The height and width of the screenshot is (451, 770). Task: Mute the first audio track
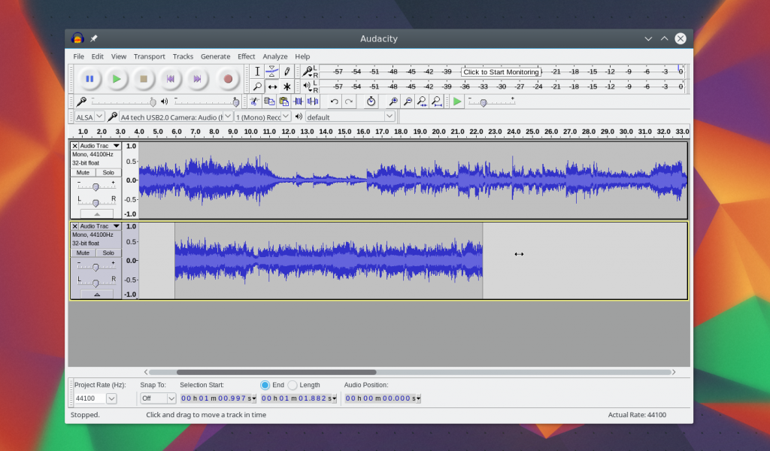(x=83, y=172)
